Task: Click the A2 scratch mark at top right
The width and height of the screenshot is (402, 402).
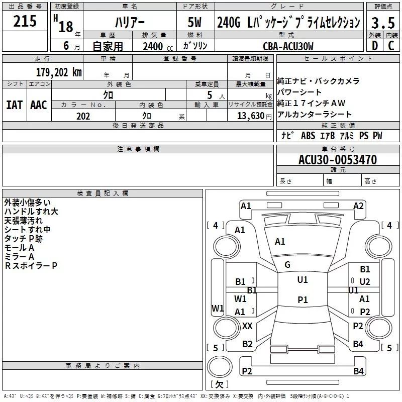Action: click(358, 206)
